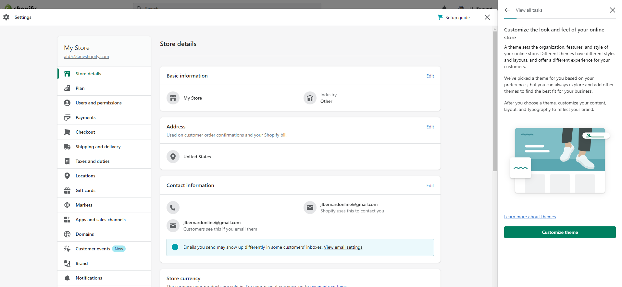The image size is (622, 287).
Task: Click the Payments card icon
Action: 67,117
